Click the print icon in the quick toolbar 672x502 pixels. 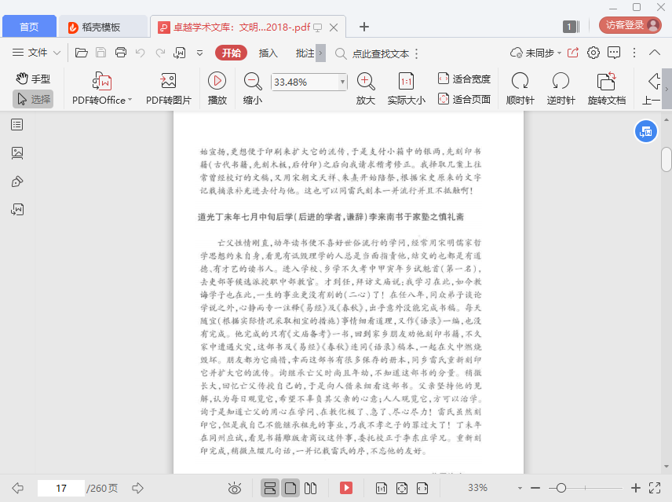pos(121,53)
